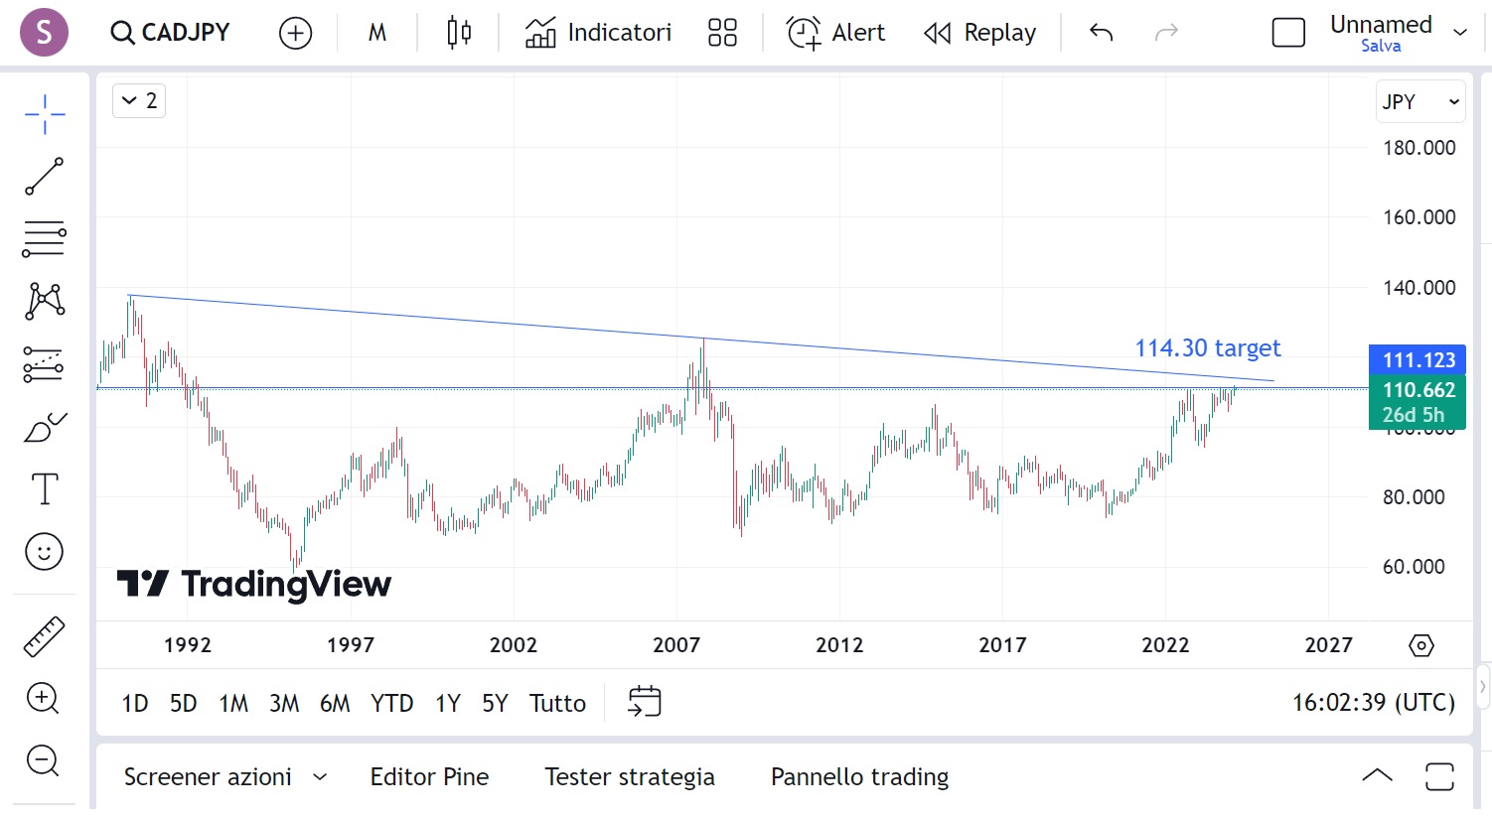
Task: Switch to the Tester strategia tab
Action: pyautogui.click(x=630, y=776)
